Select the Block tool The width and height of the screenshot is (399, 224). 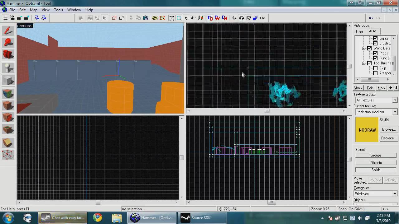(x=8, y=81)
